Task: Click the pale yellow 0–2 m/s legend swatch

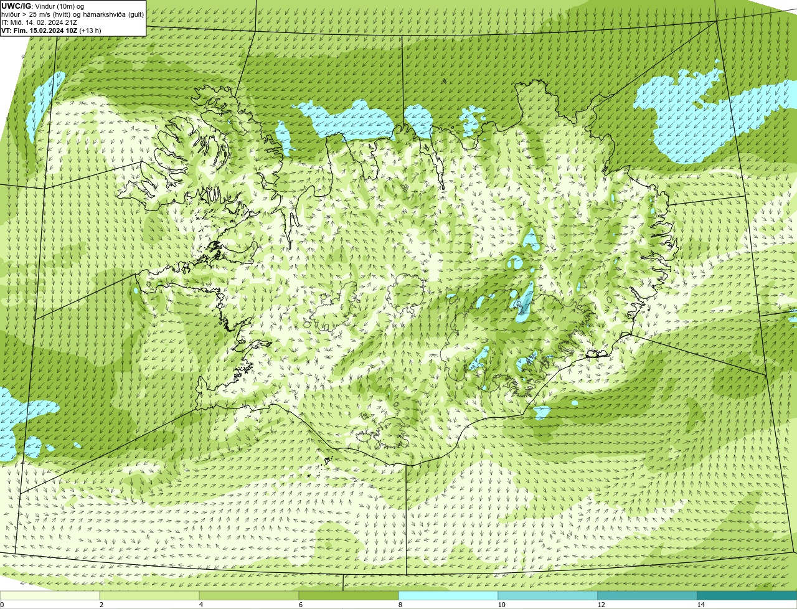Action: tap(50, 596)
